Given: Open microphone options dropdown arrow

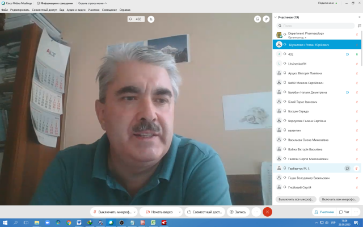Looking at the screenshot, I should pyautogui.click(x=134, y=212).
